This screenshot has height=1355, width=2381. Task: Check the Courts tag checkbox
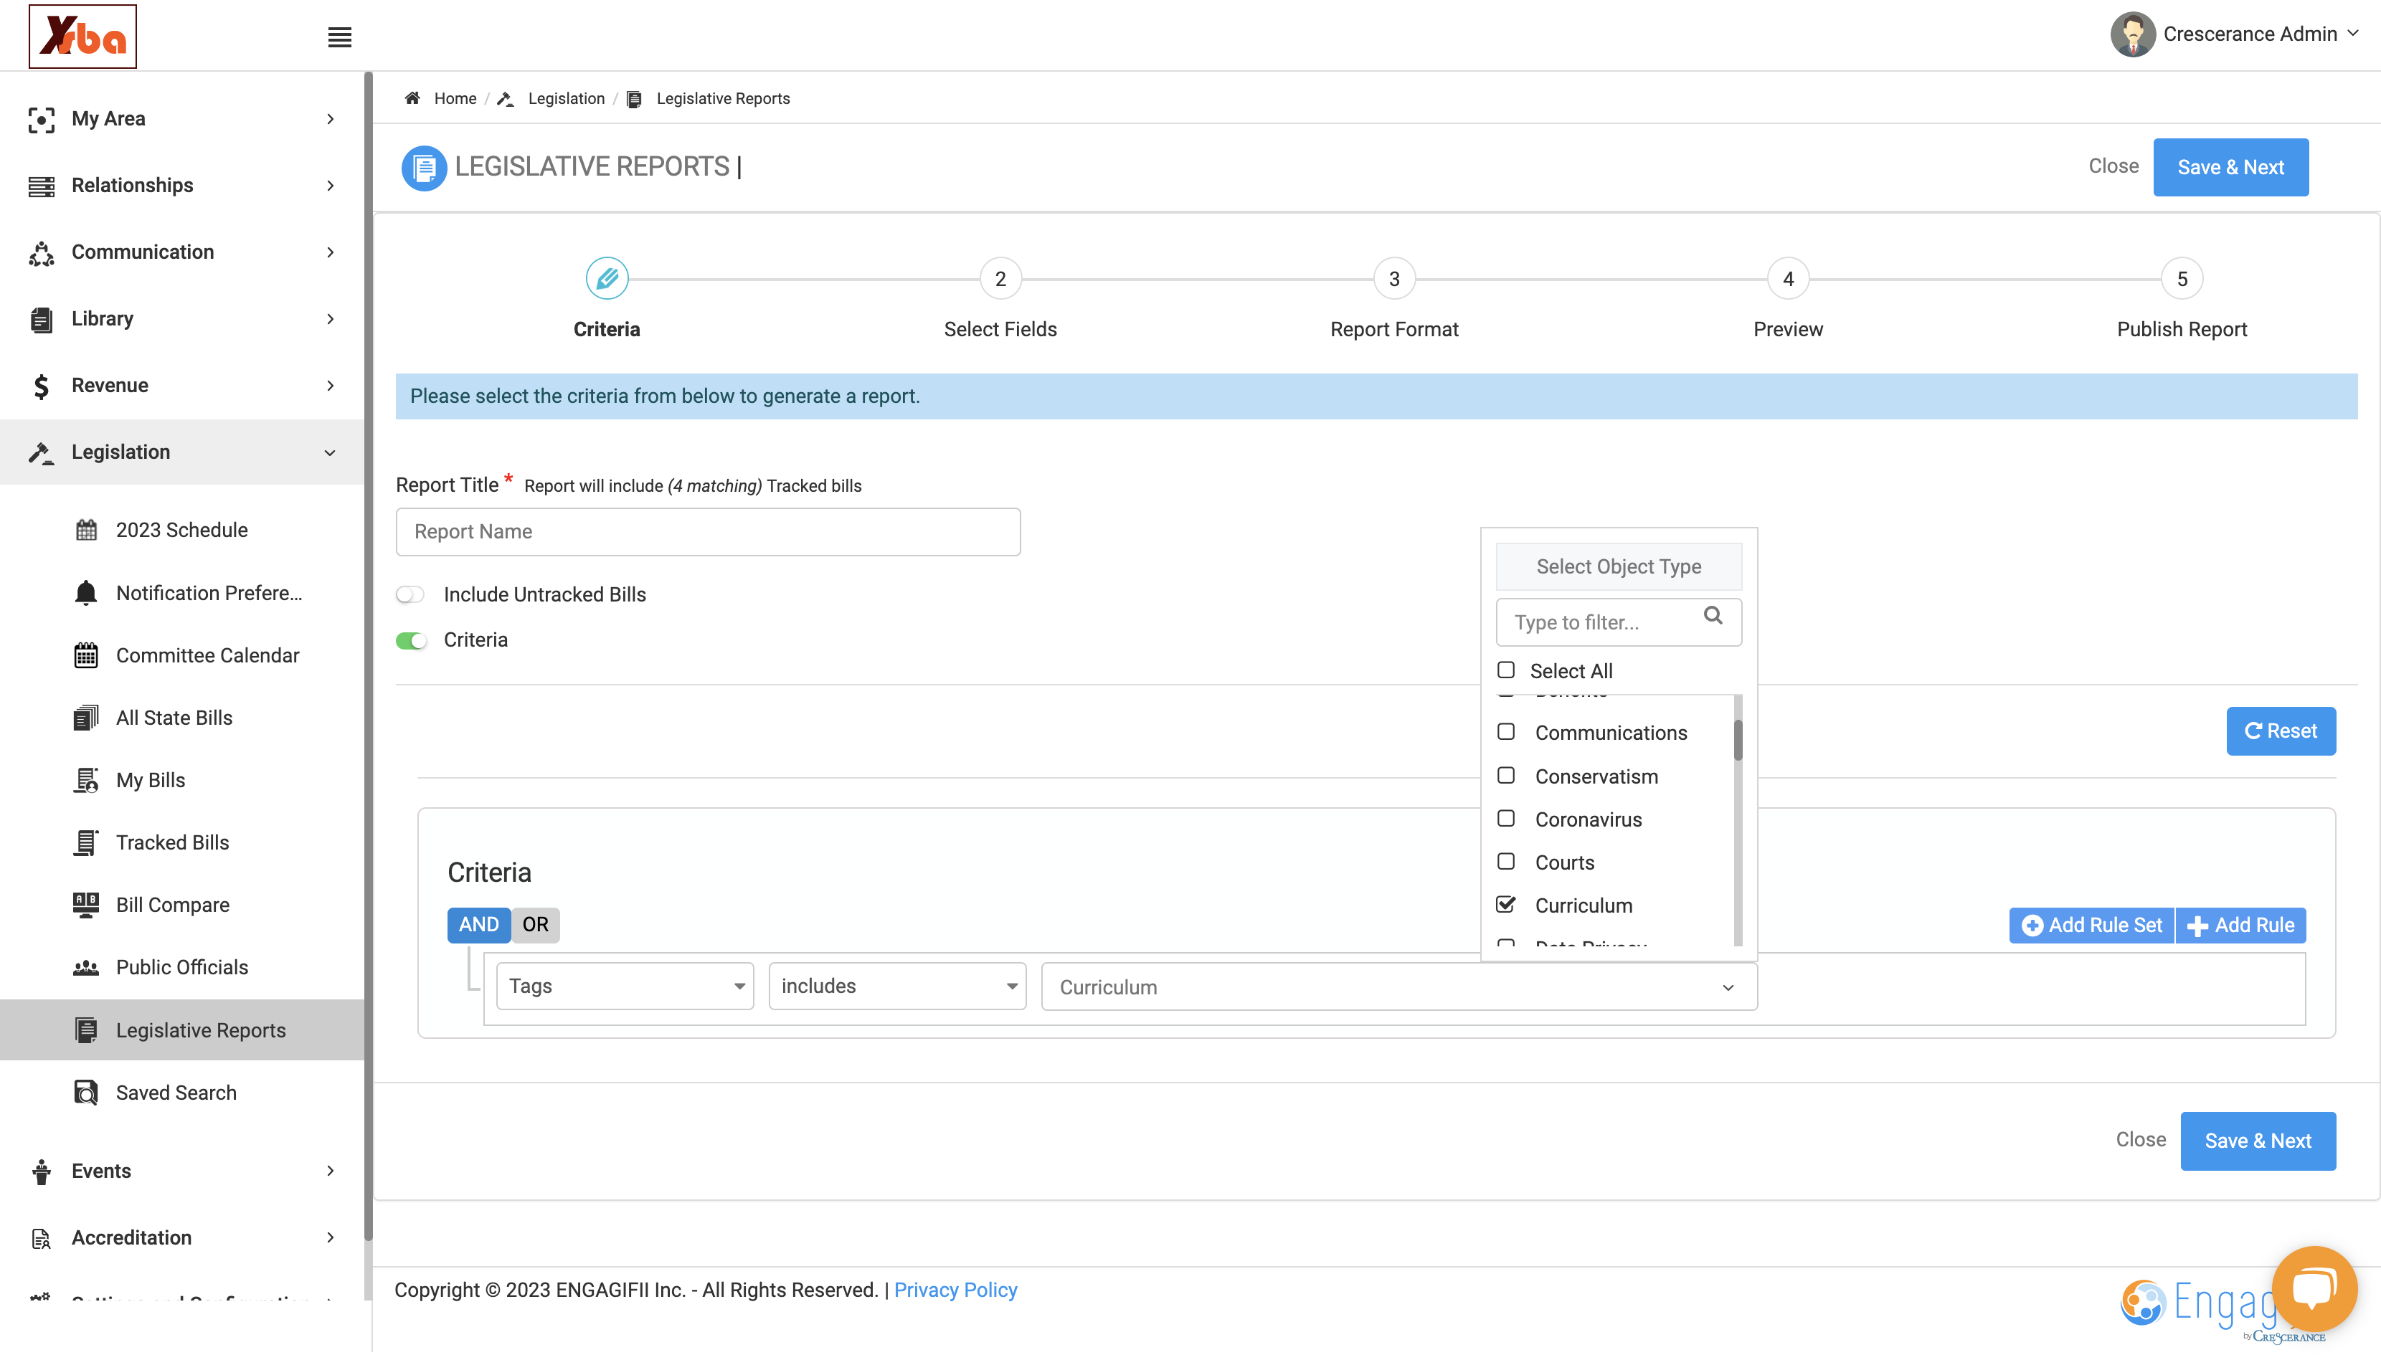[x=1506, y=862]
